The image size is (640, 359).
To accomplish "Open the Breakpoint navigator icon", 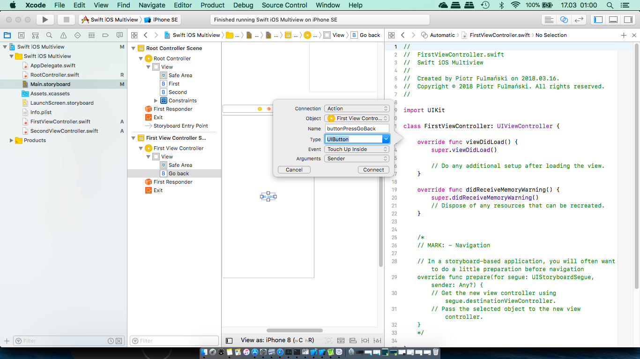I will point(105,35).
